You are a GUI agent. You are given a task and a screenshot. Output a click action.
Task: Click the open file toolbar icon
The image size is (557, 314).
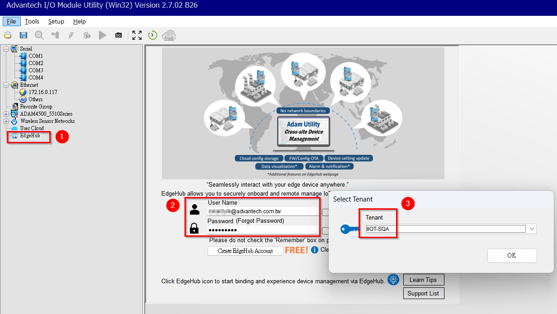[x=8, y=35]
